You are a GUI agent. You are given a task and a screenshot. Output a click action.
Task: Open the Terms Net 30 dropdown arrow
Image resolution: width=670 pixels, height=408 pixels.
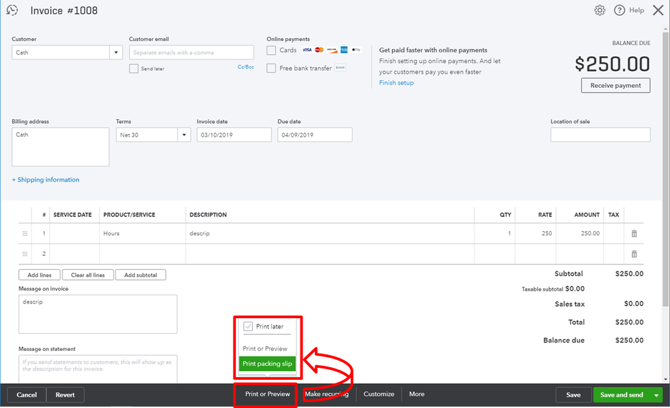pyautogui.click(x=184, y=135)
